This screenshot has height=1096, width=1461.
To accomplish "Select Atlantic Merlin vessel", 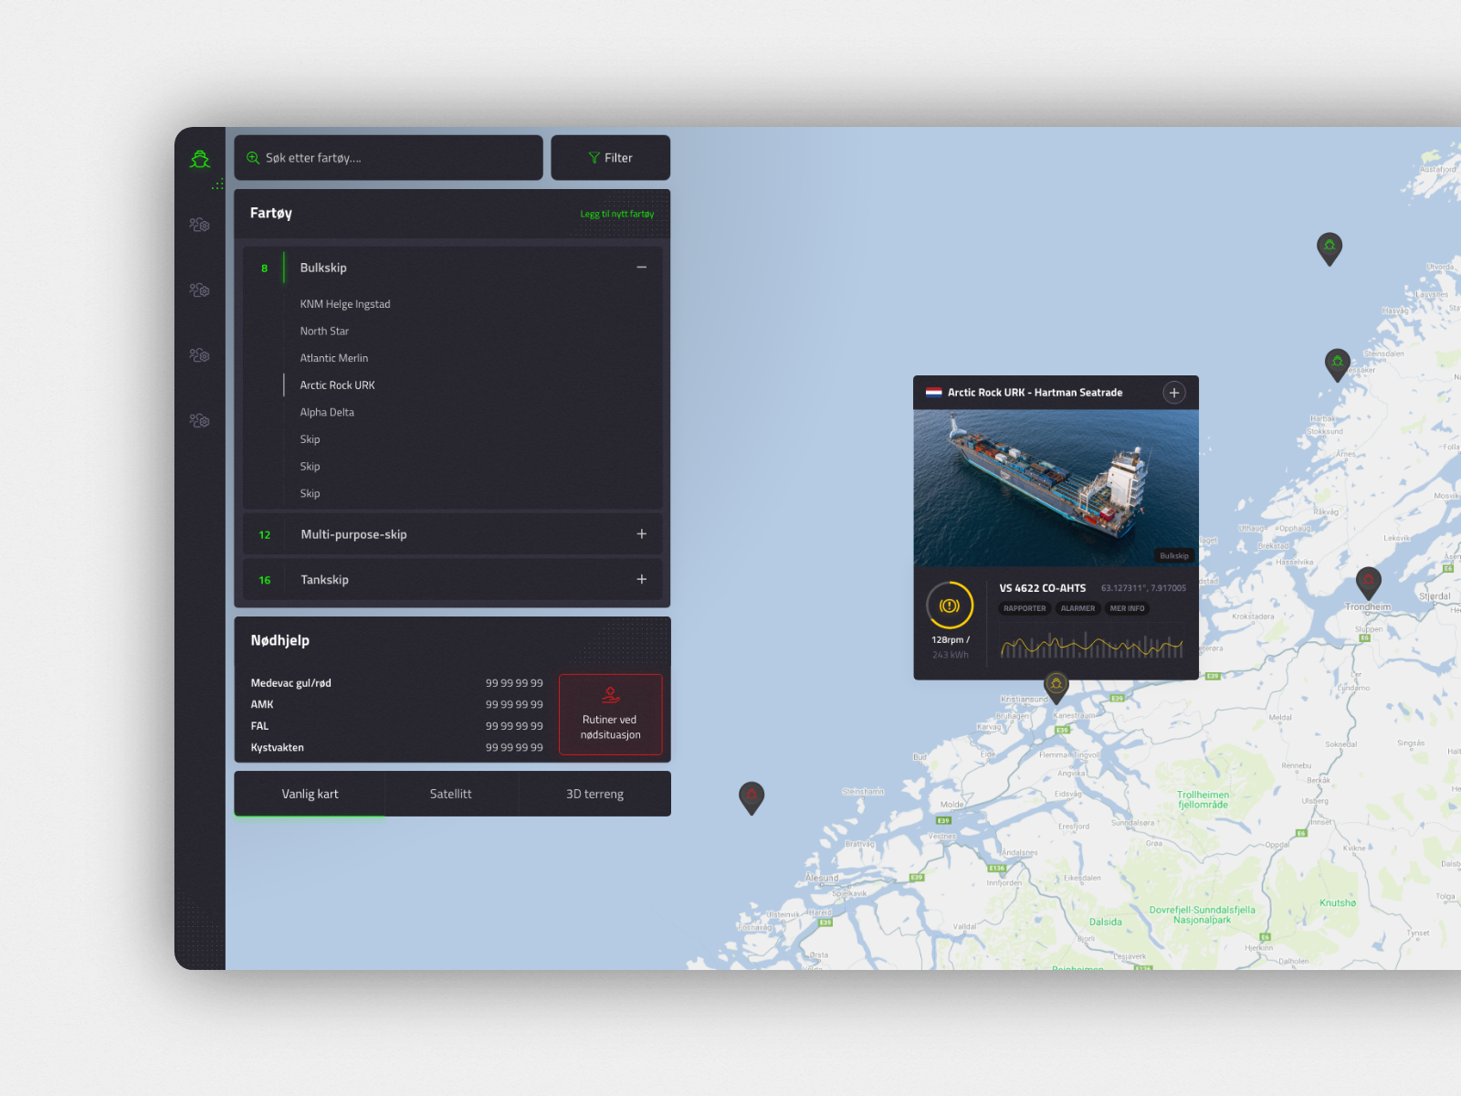I will [334, 358].
